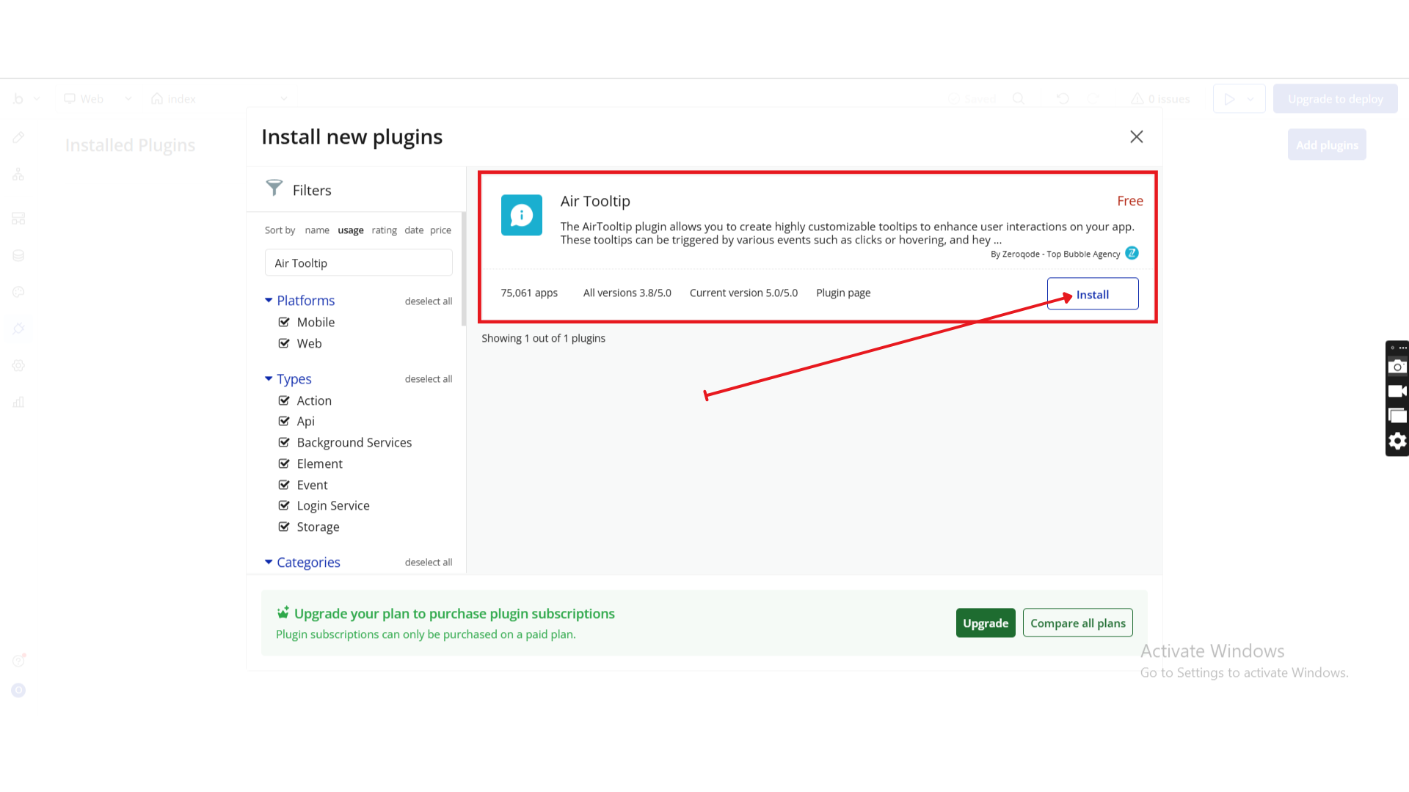Click the Air Tooltip plugin icon
The image size is (1409, 792).
[521, 215]
